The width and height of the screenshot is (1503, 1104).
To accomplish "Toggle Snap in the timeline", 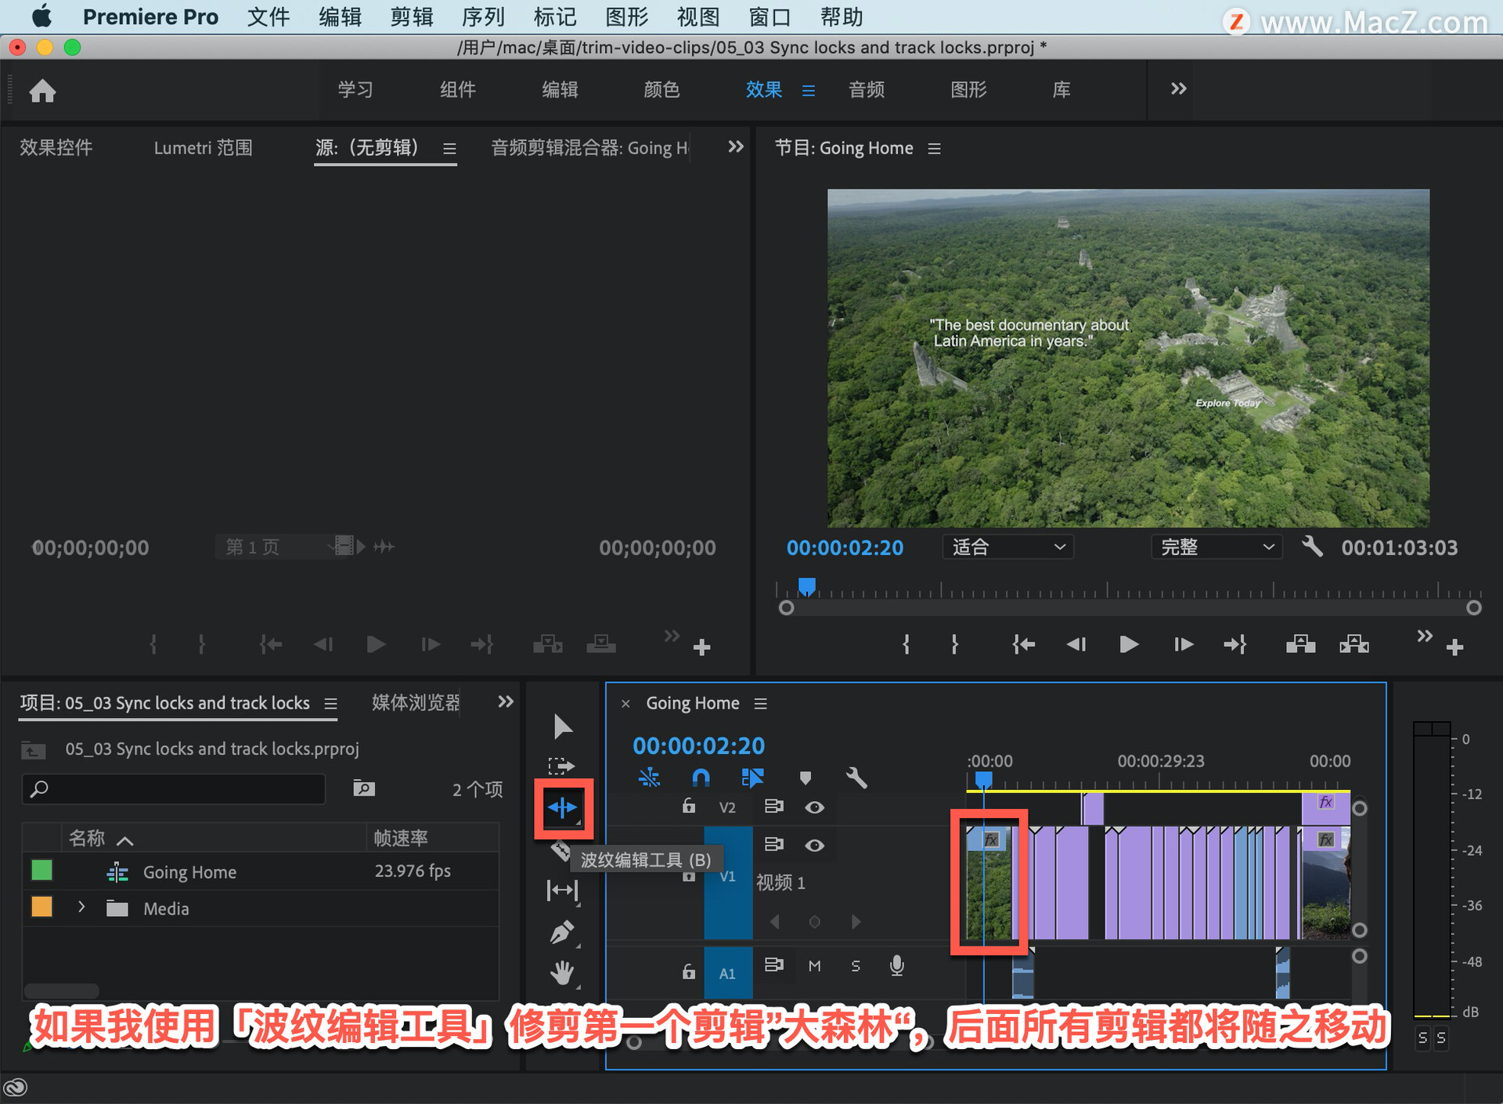I will click(701, 777).
